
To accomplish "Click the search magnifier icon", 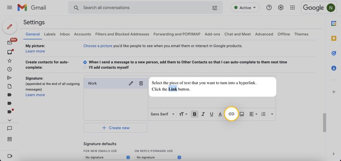I will tap(76, 8).
